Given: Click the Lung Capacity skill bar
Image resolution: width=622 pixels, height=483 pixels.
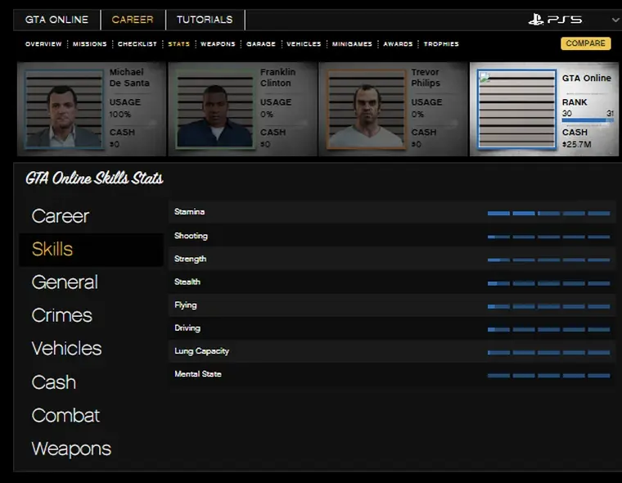Looking at the screenshot, I should pos(548,353).
